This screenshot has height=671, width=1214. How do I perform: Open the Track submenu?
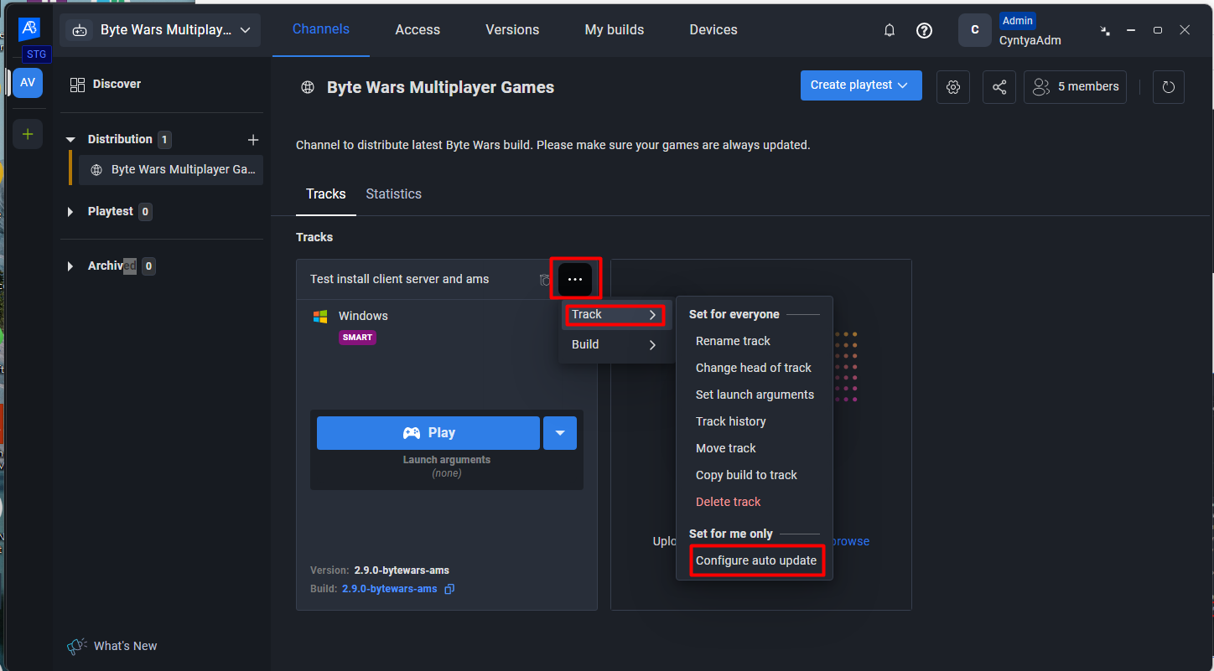[616, 315]
